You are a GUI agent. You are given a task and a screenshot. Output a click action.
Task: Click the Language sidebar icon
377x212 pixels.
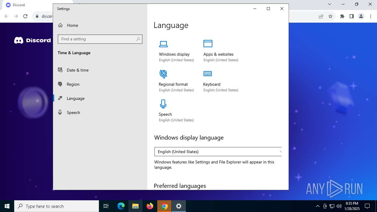click(x=60, y=98)
